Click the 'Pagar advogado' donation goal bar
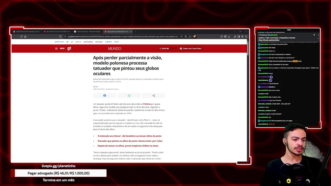Viewport: 331px width, 186px height. coord(58,173)
